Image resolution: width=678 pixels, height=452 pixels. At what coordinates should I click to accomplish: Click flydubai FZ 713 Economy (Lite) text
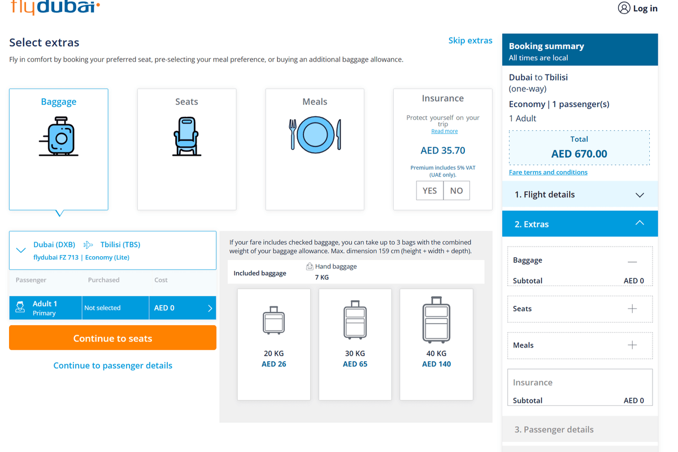click(81, 257)
